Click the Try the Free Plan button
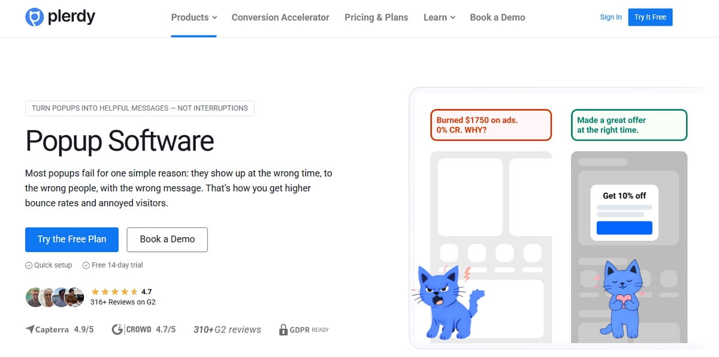This screenshot has height=357, width=719. 71,239
